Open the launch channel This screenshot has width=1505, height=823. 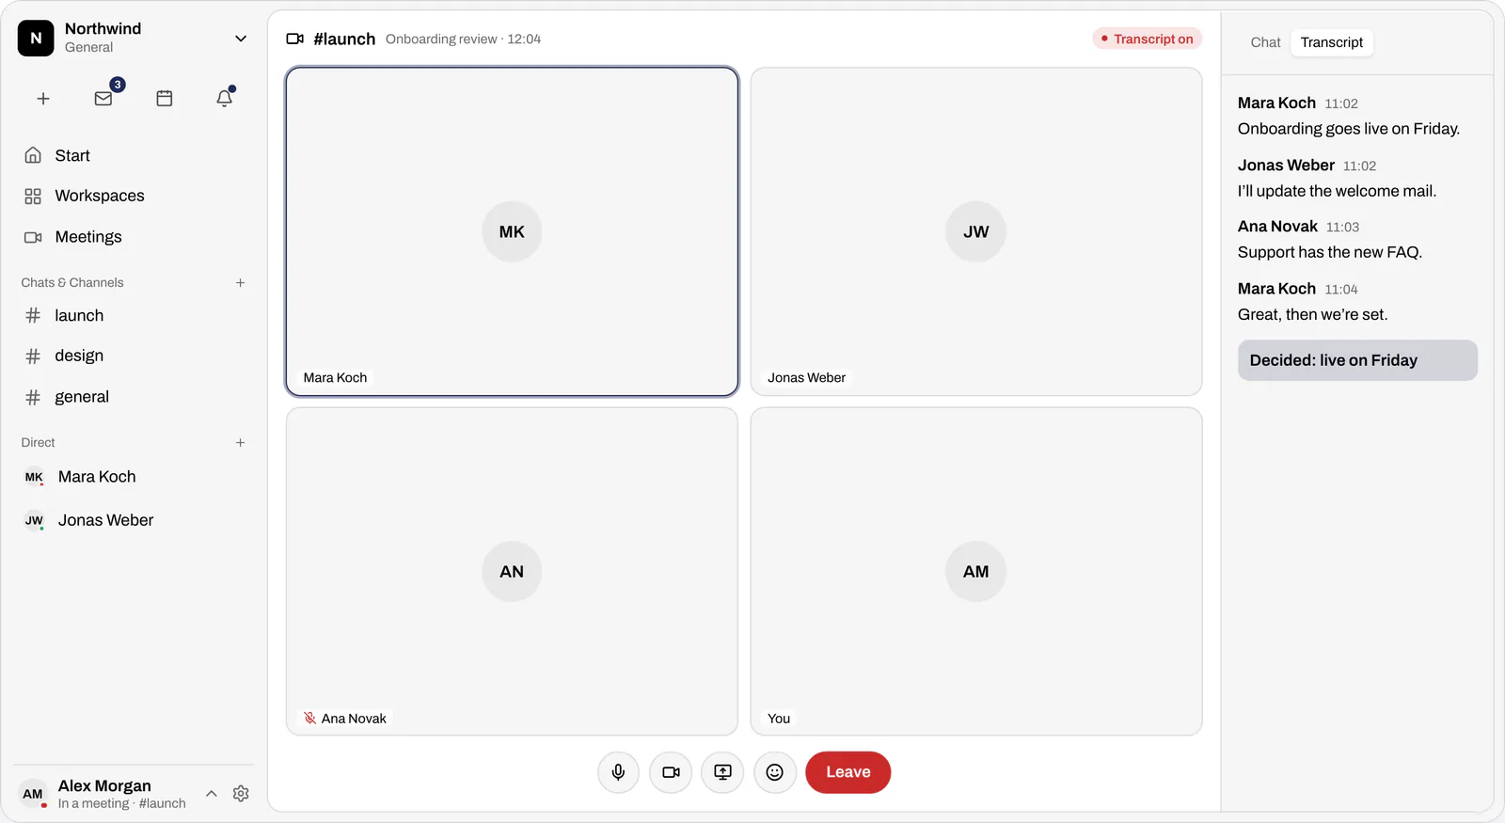tap(134, 315)
